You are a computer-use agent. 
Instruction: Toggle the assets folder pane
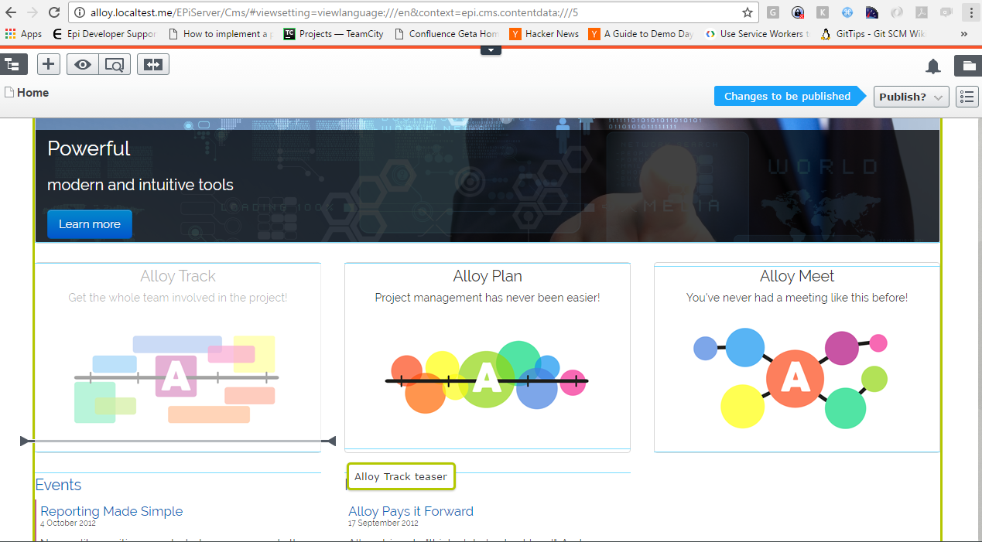967,66
